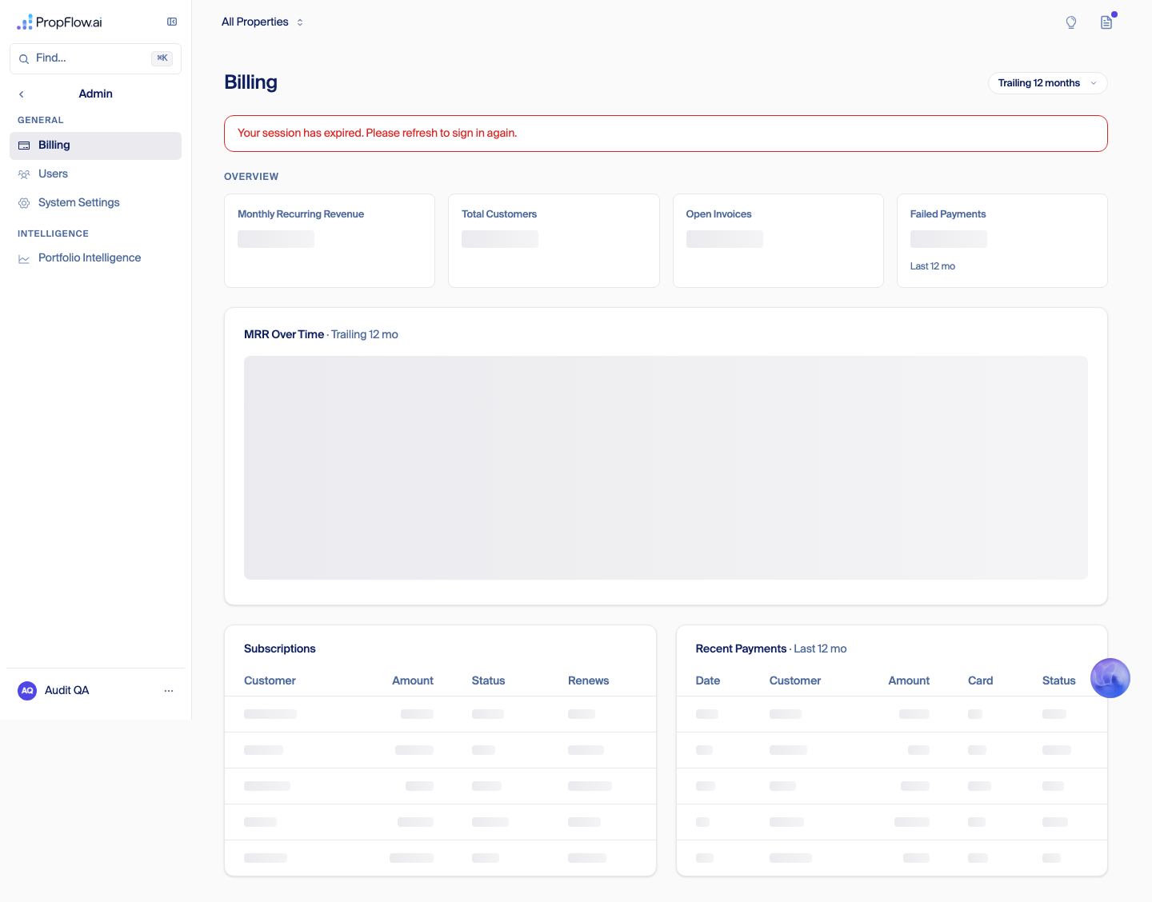Open the notifications document icon
1152x902 pixels.
click(1106, 22)
